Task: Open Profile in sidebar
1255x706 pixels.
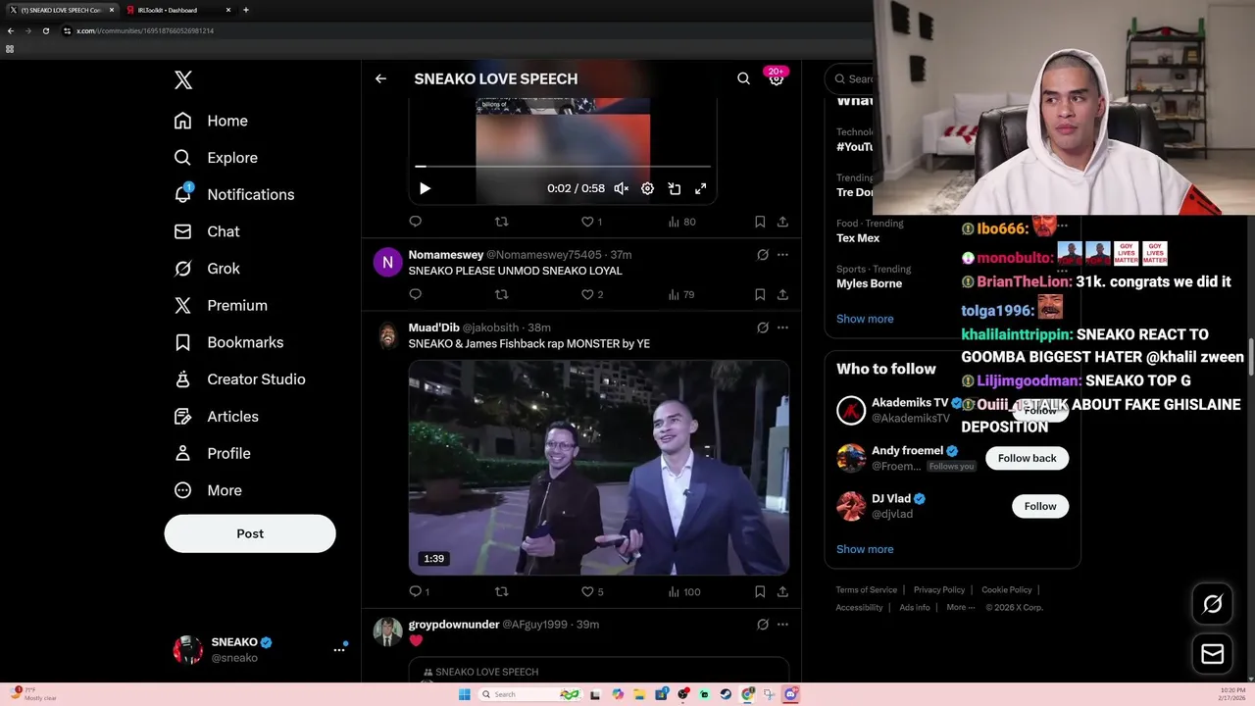Action: 212,453
